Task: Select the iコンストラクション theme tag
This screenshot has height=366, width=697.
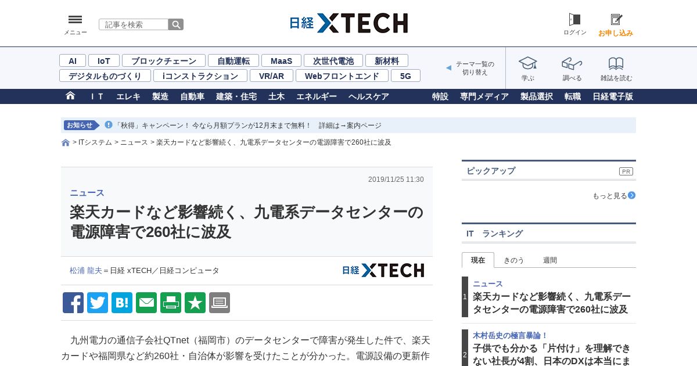Action: (200, 76)
